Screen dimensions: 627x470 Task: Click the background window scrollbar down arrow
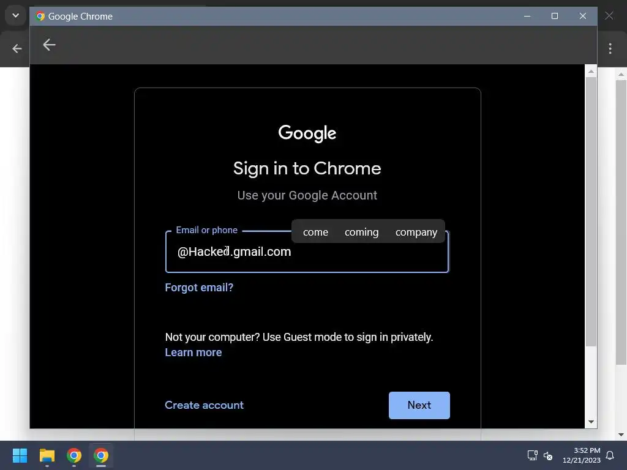pos(621,435)
